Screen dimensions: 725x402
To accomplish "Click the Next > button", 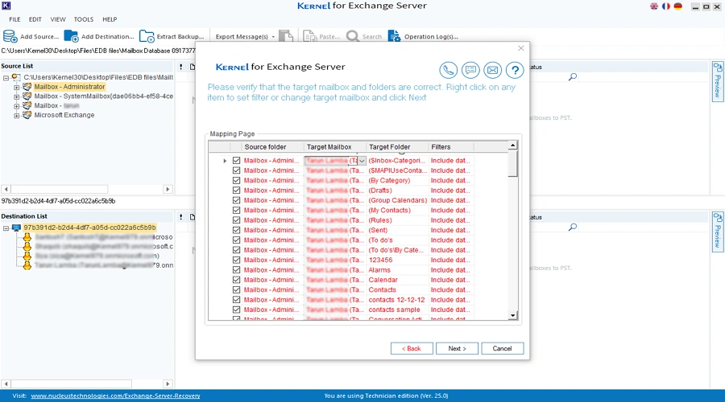I will [x=457, y=348].
